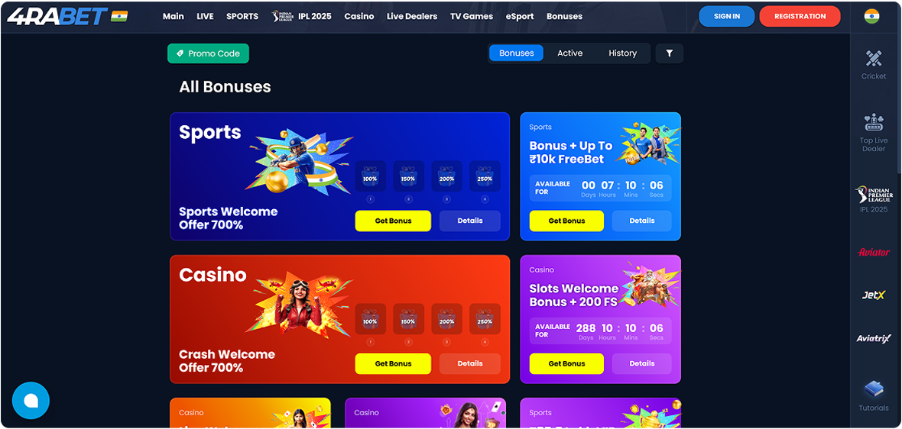Click the red Registration button

coord(800,16)
